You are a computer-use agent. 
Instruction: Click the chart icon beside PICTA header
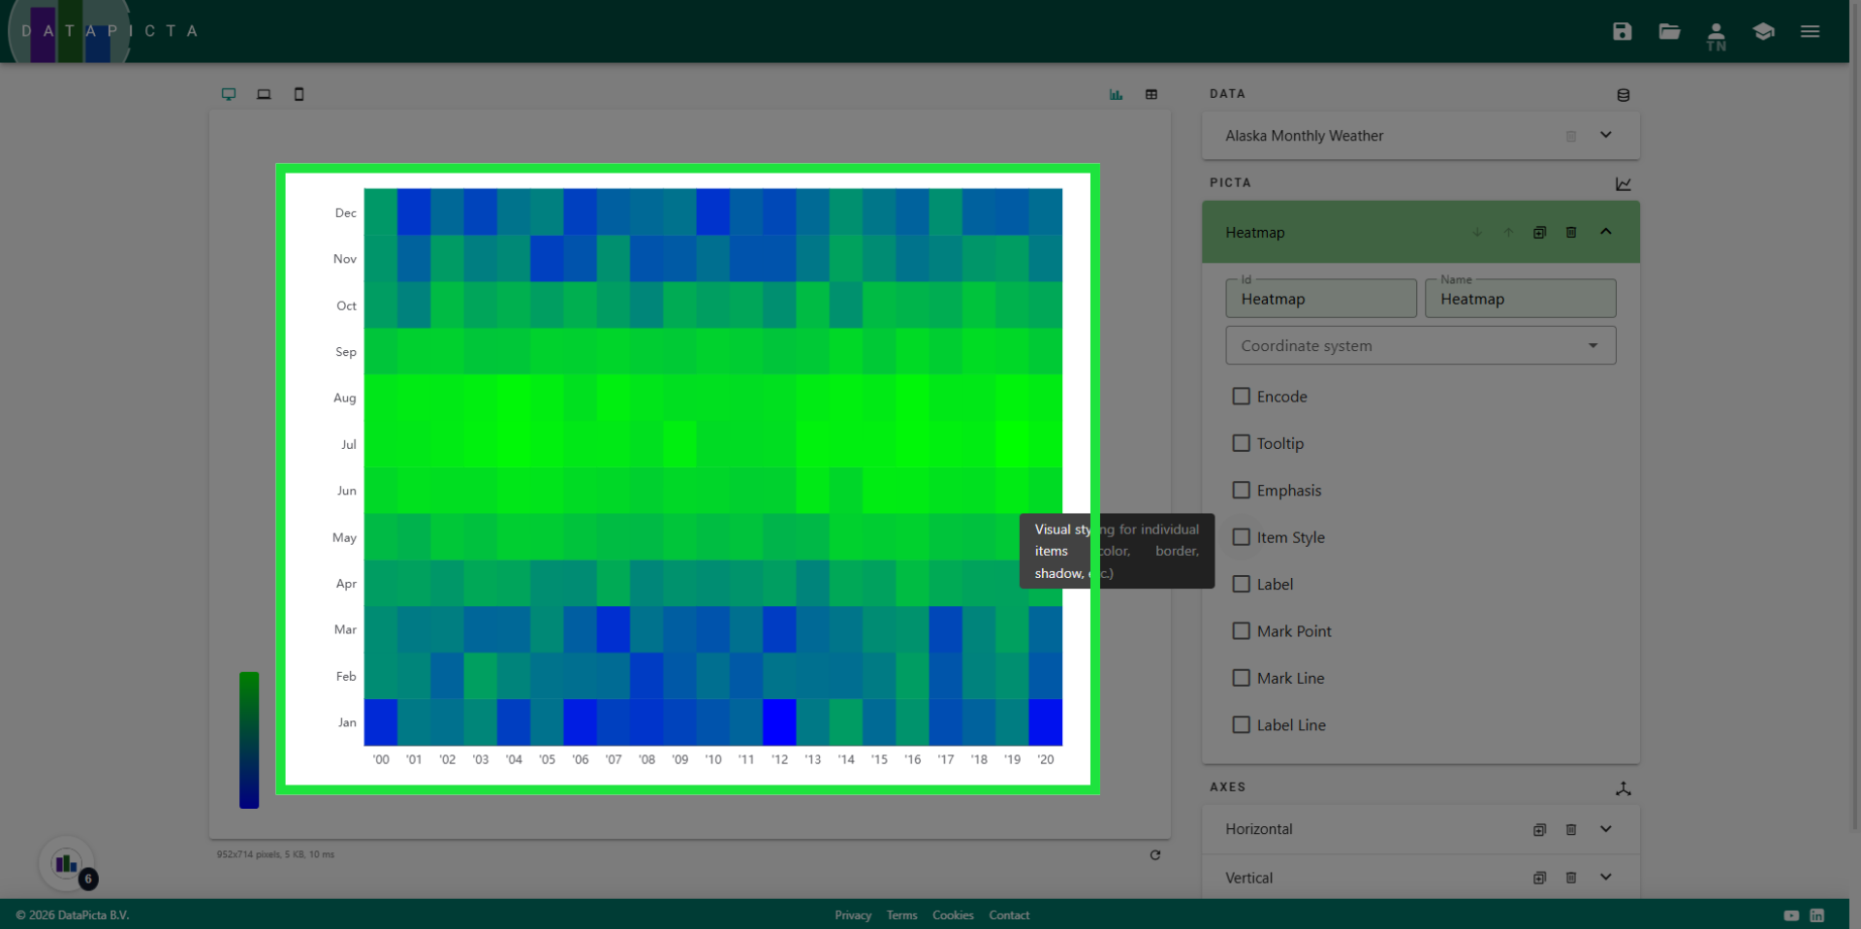pos(1624,183)
